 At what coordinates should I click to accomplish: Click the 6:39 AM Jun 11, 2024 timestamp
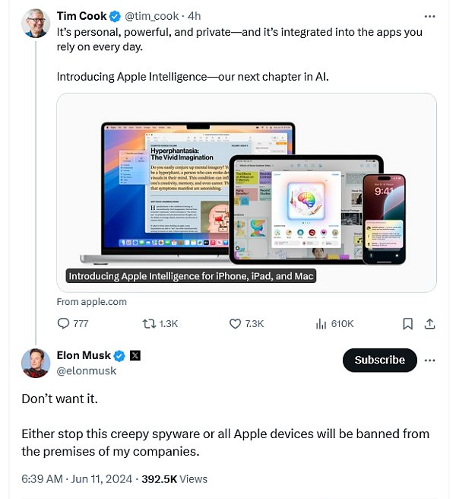[x=77, y=479]
